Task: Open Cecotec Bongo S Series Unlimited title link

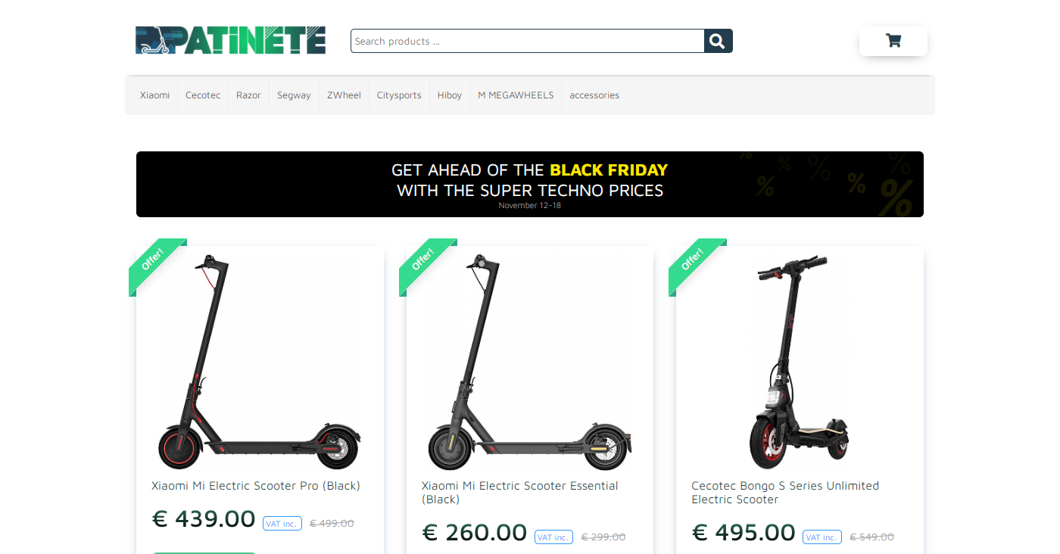Action: click(x=785, y=493)
